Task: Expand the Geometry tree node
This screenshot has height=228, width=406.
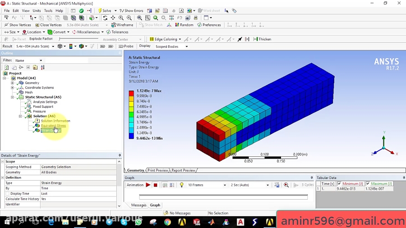Action: point(12,83)
